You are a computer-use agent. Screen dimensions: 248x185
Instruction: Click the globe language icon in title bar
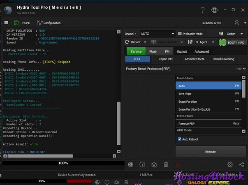214,10
